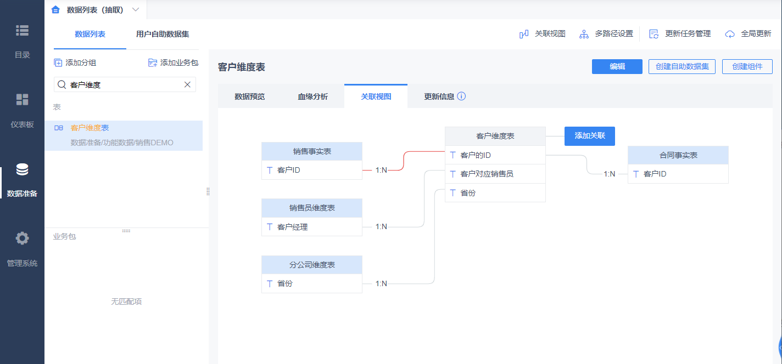Click the 添加关联 button
Image resolution: width=782 pixels, height=364 pixels.
click(589, 136)
